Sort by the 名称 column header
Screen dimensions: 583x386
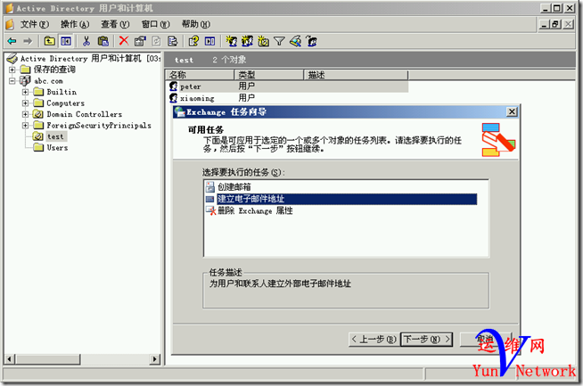coord(200,75)
